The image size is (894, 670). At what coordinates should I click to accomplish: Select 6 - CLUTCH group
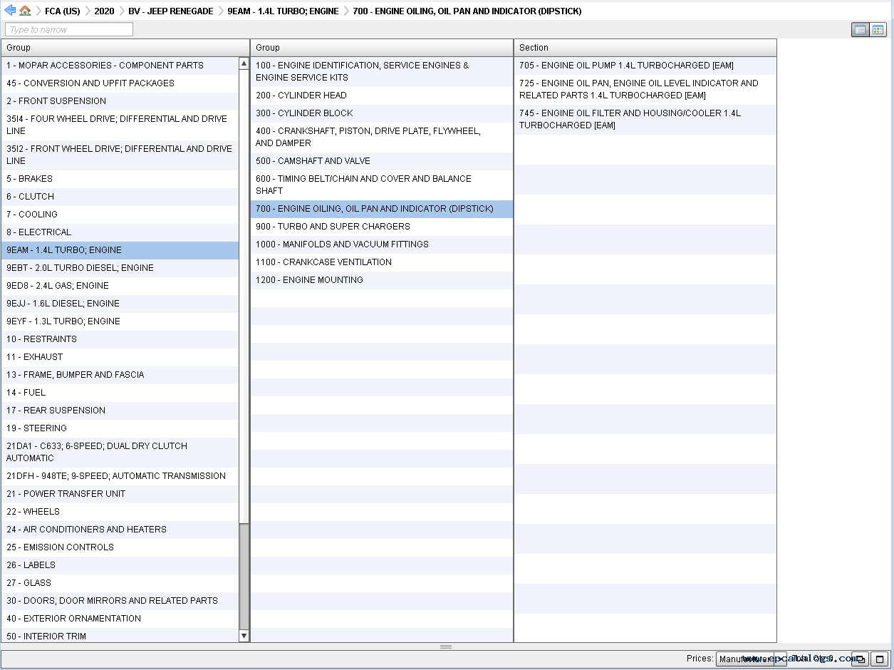(120, 197)
